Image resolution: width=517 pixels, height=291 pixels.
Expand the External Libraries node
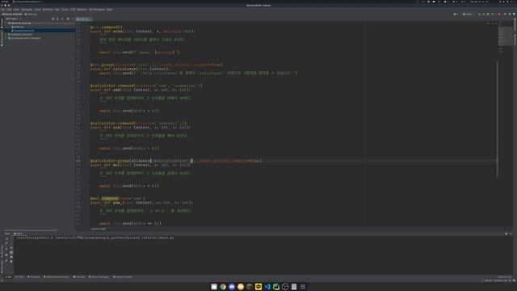6,34
